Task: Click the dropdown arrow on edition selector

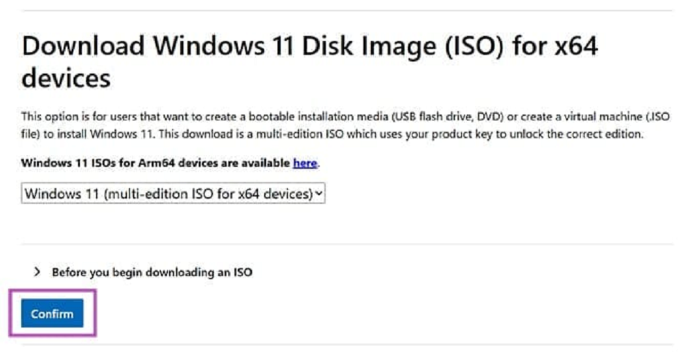Action: tap(320, 194)
